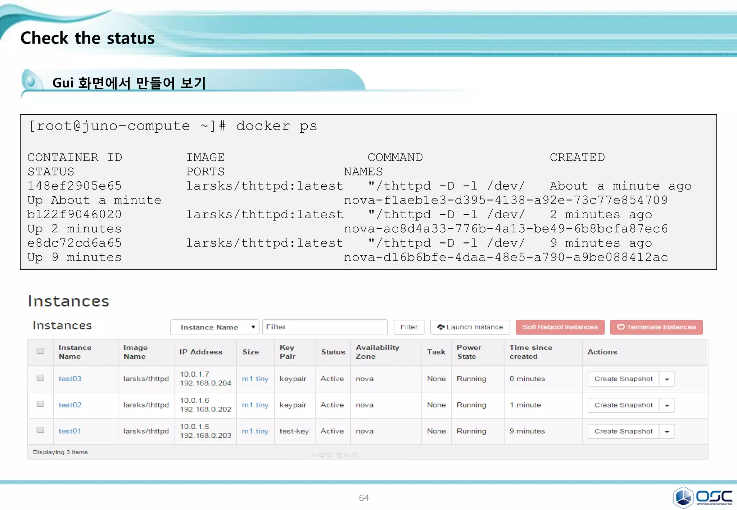Expand test01 actions dropdown arrow
737x510 pixels.
tap(667, 432)
